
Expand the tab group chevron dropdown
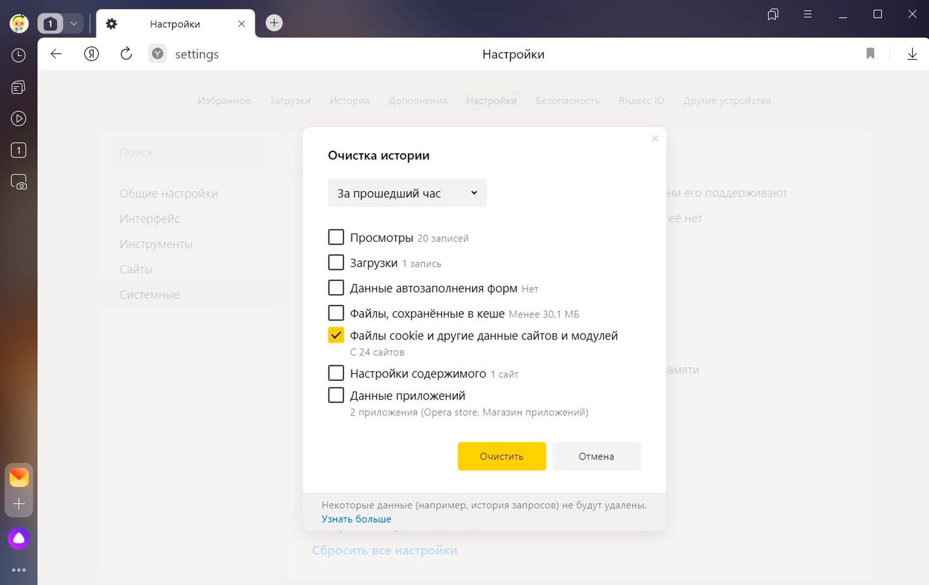point(74,23)
